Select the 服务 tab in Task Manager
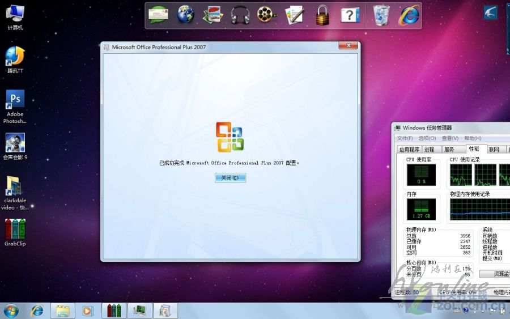Image resolution: width=510 pixels, height=319 pixels. (x=449, y=150)
